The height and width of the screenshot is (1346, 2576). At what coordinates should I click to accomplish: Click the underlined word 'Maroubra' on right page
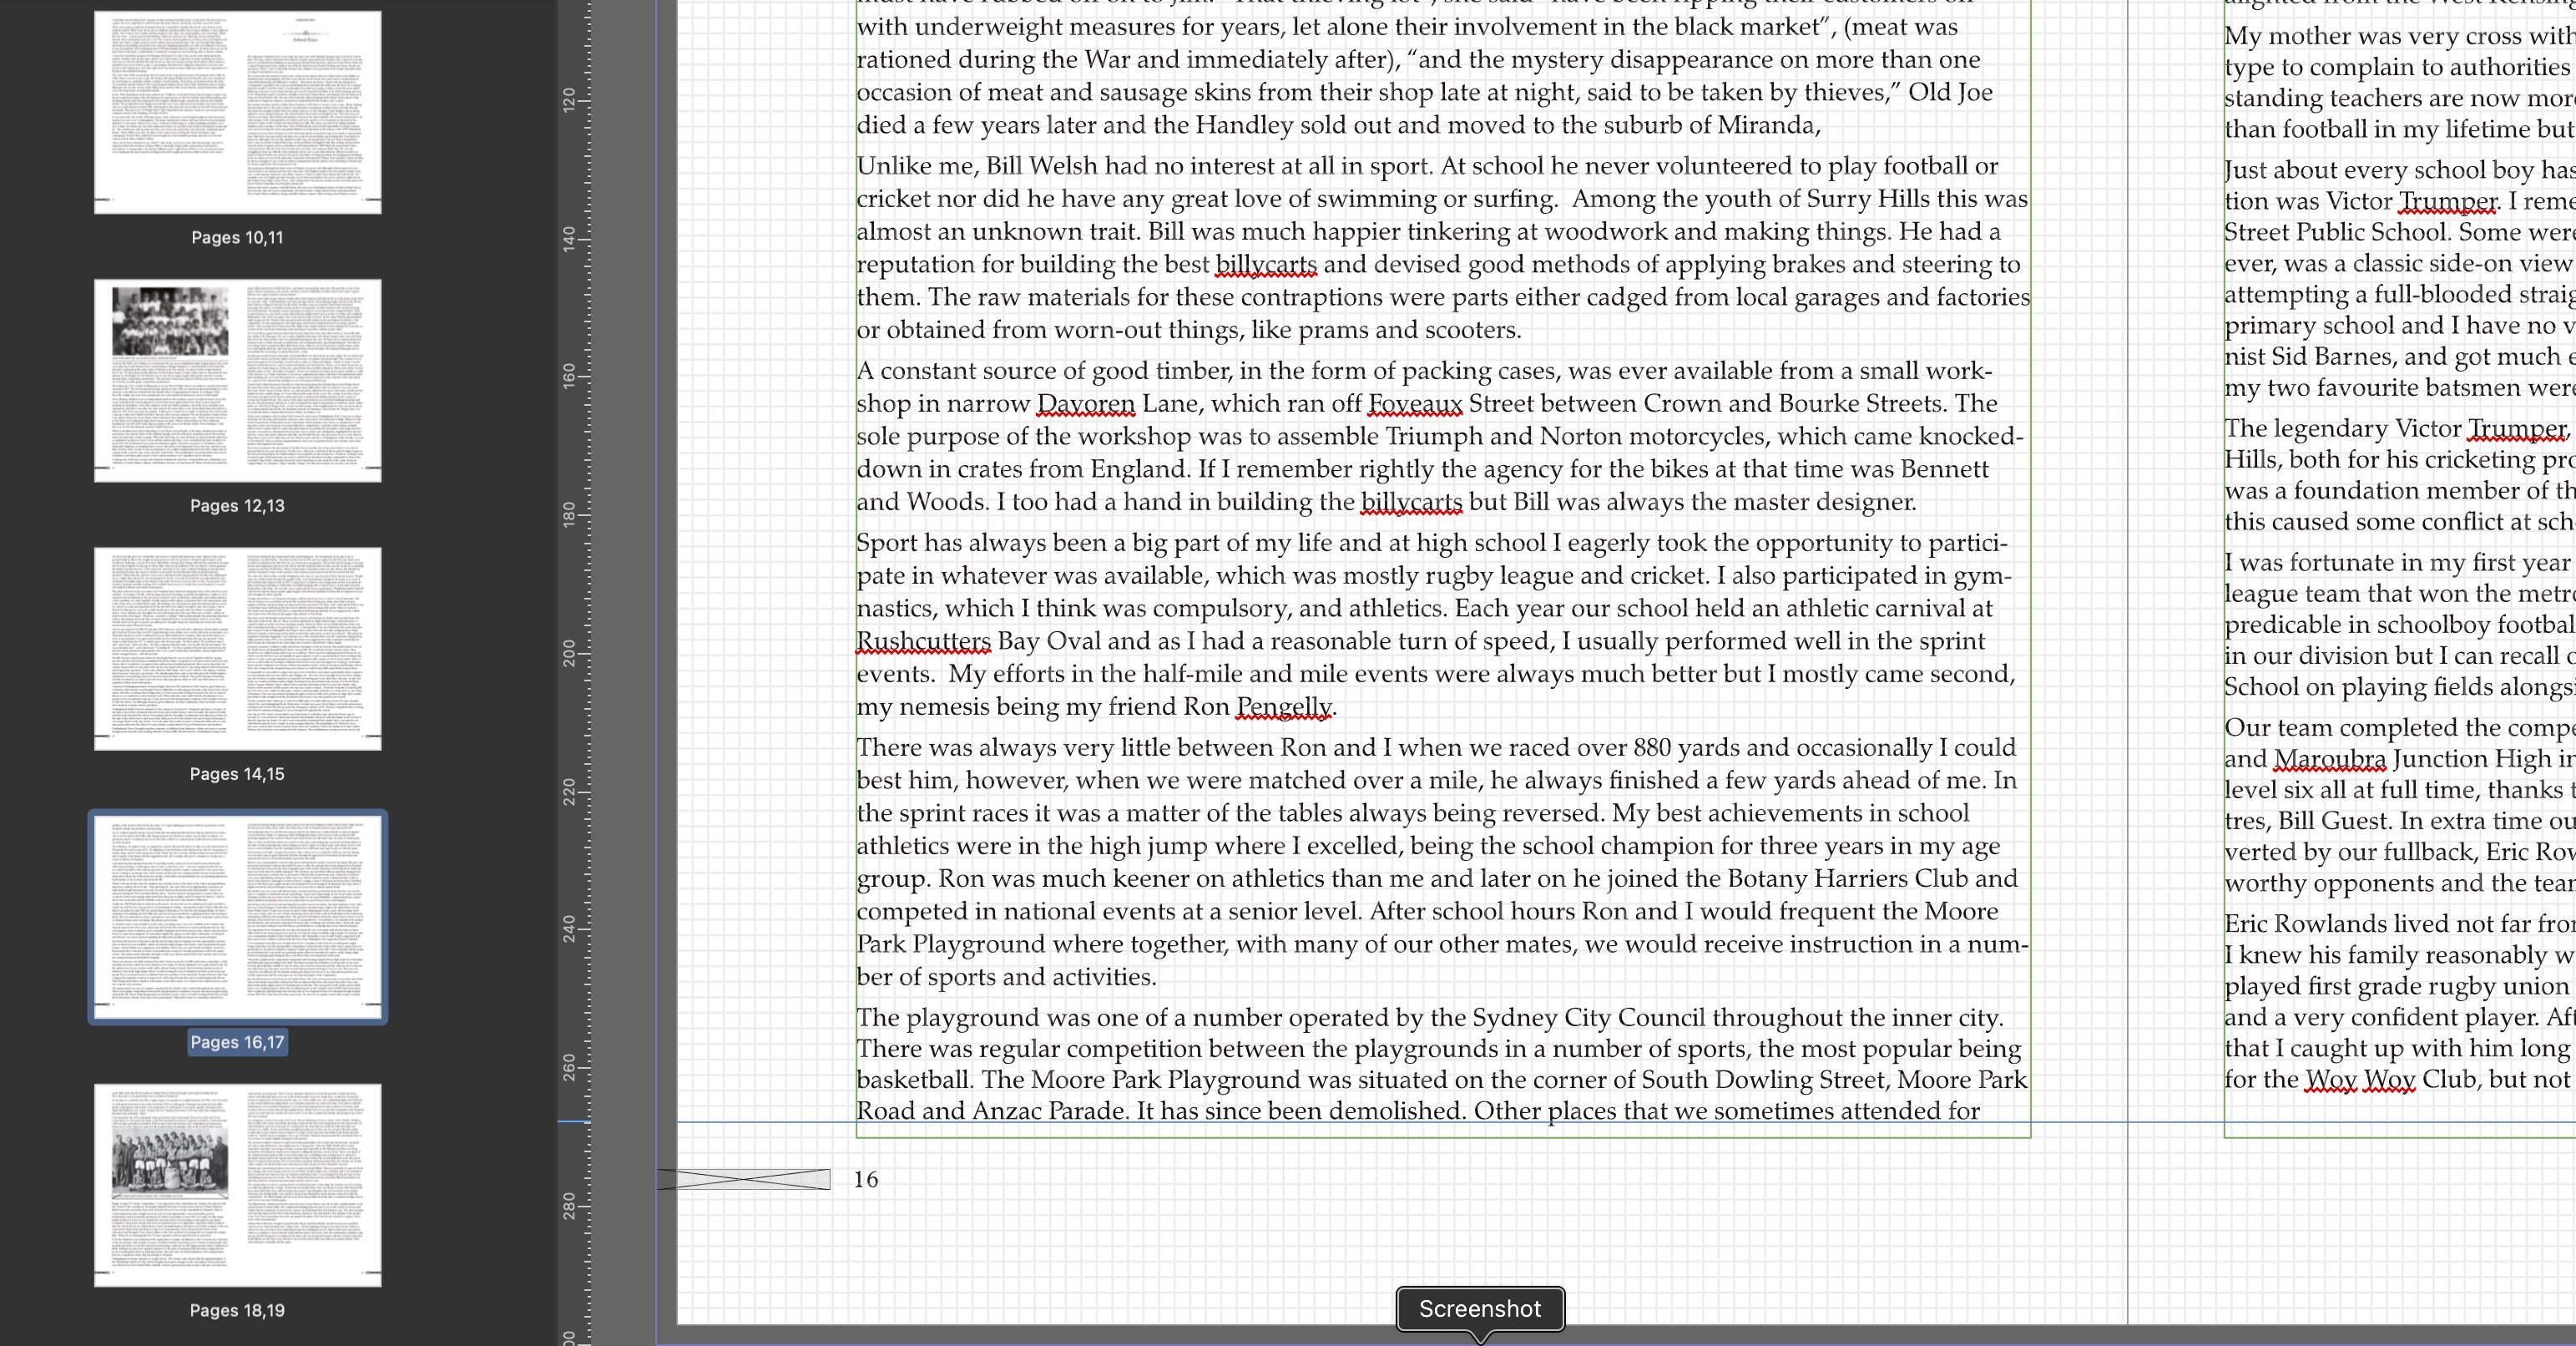[x=2330, y=758]
